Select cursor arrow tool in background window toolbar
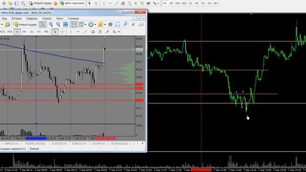The image size is (306, 172). tap(89, 3)
